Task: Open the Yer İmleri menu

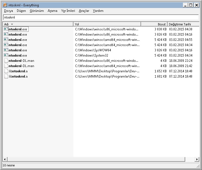Action: pyautogui.click(x=68, y=11)
